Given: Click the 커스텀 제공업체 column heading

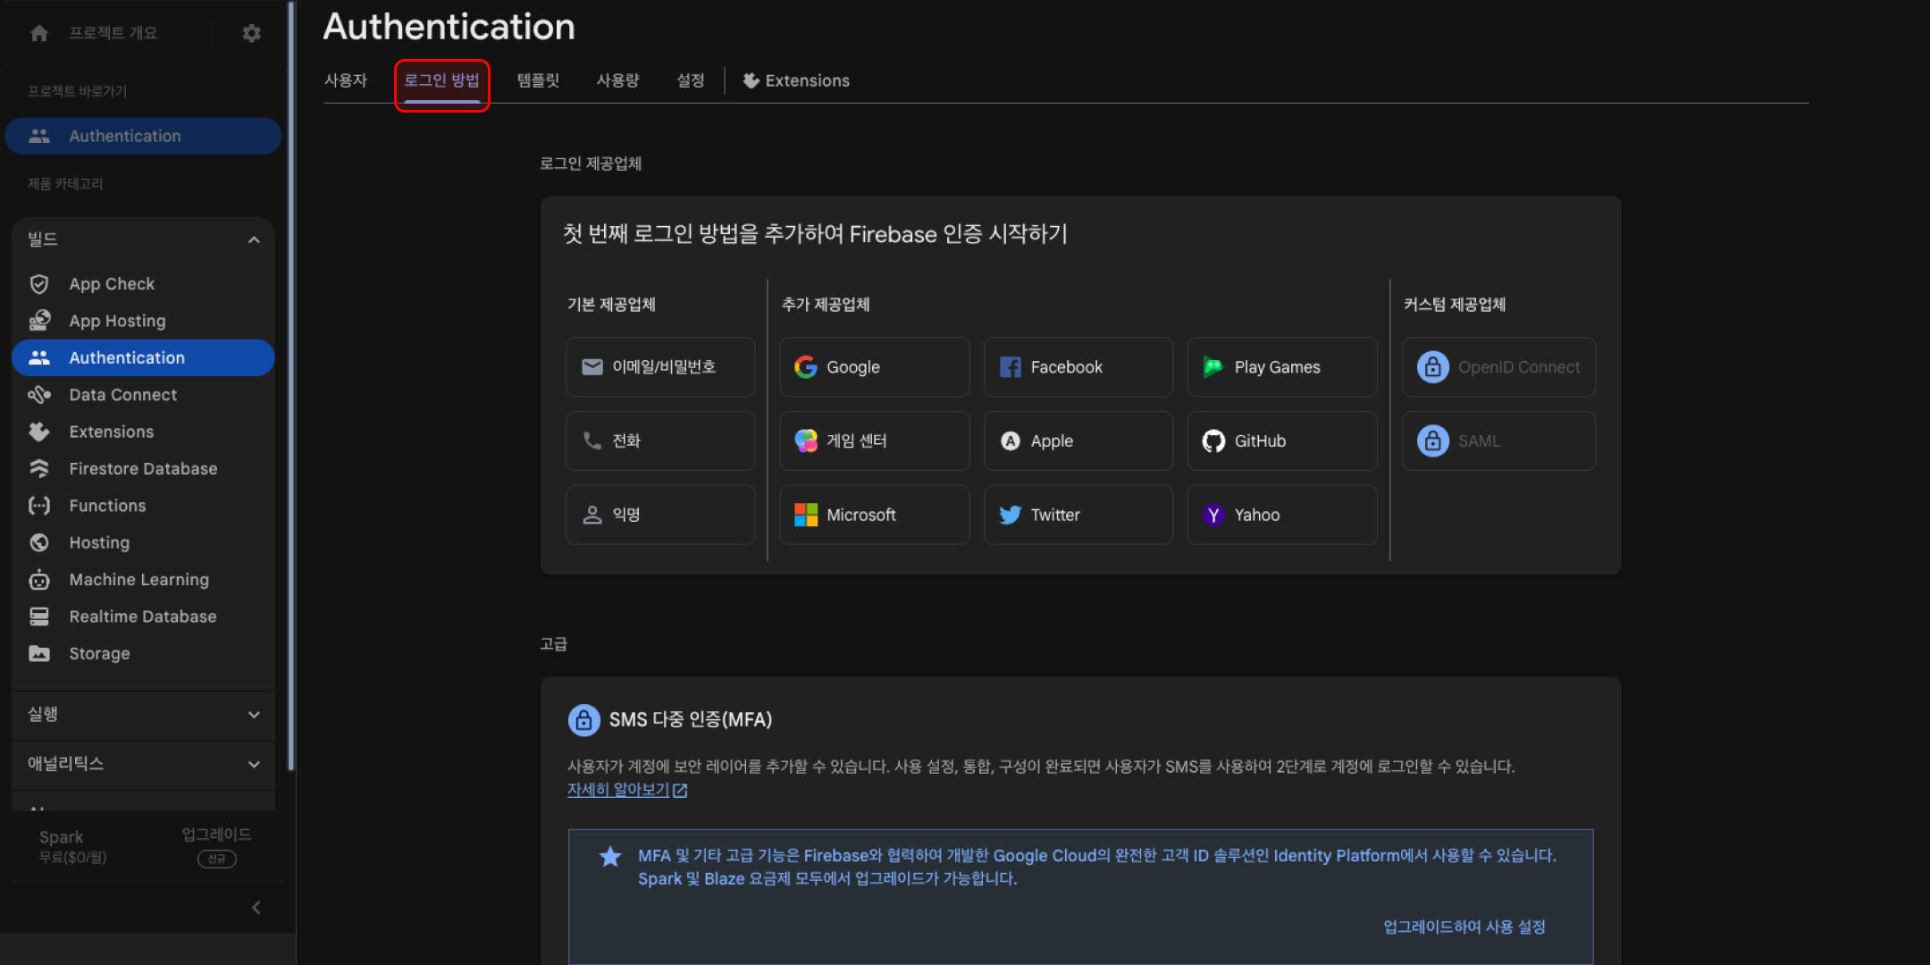Looking at the screenshot, I should [1455, 305].
